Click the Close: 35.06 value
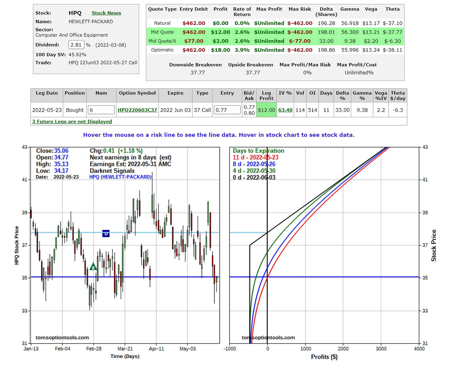 61,151
